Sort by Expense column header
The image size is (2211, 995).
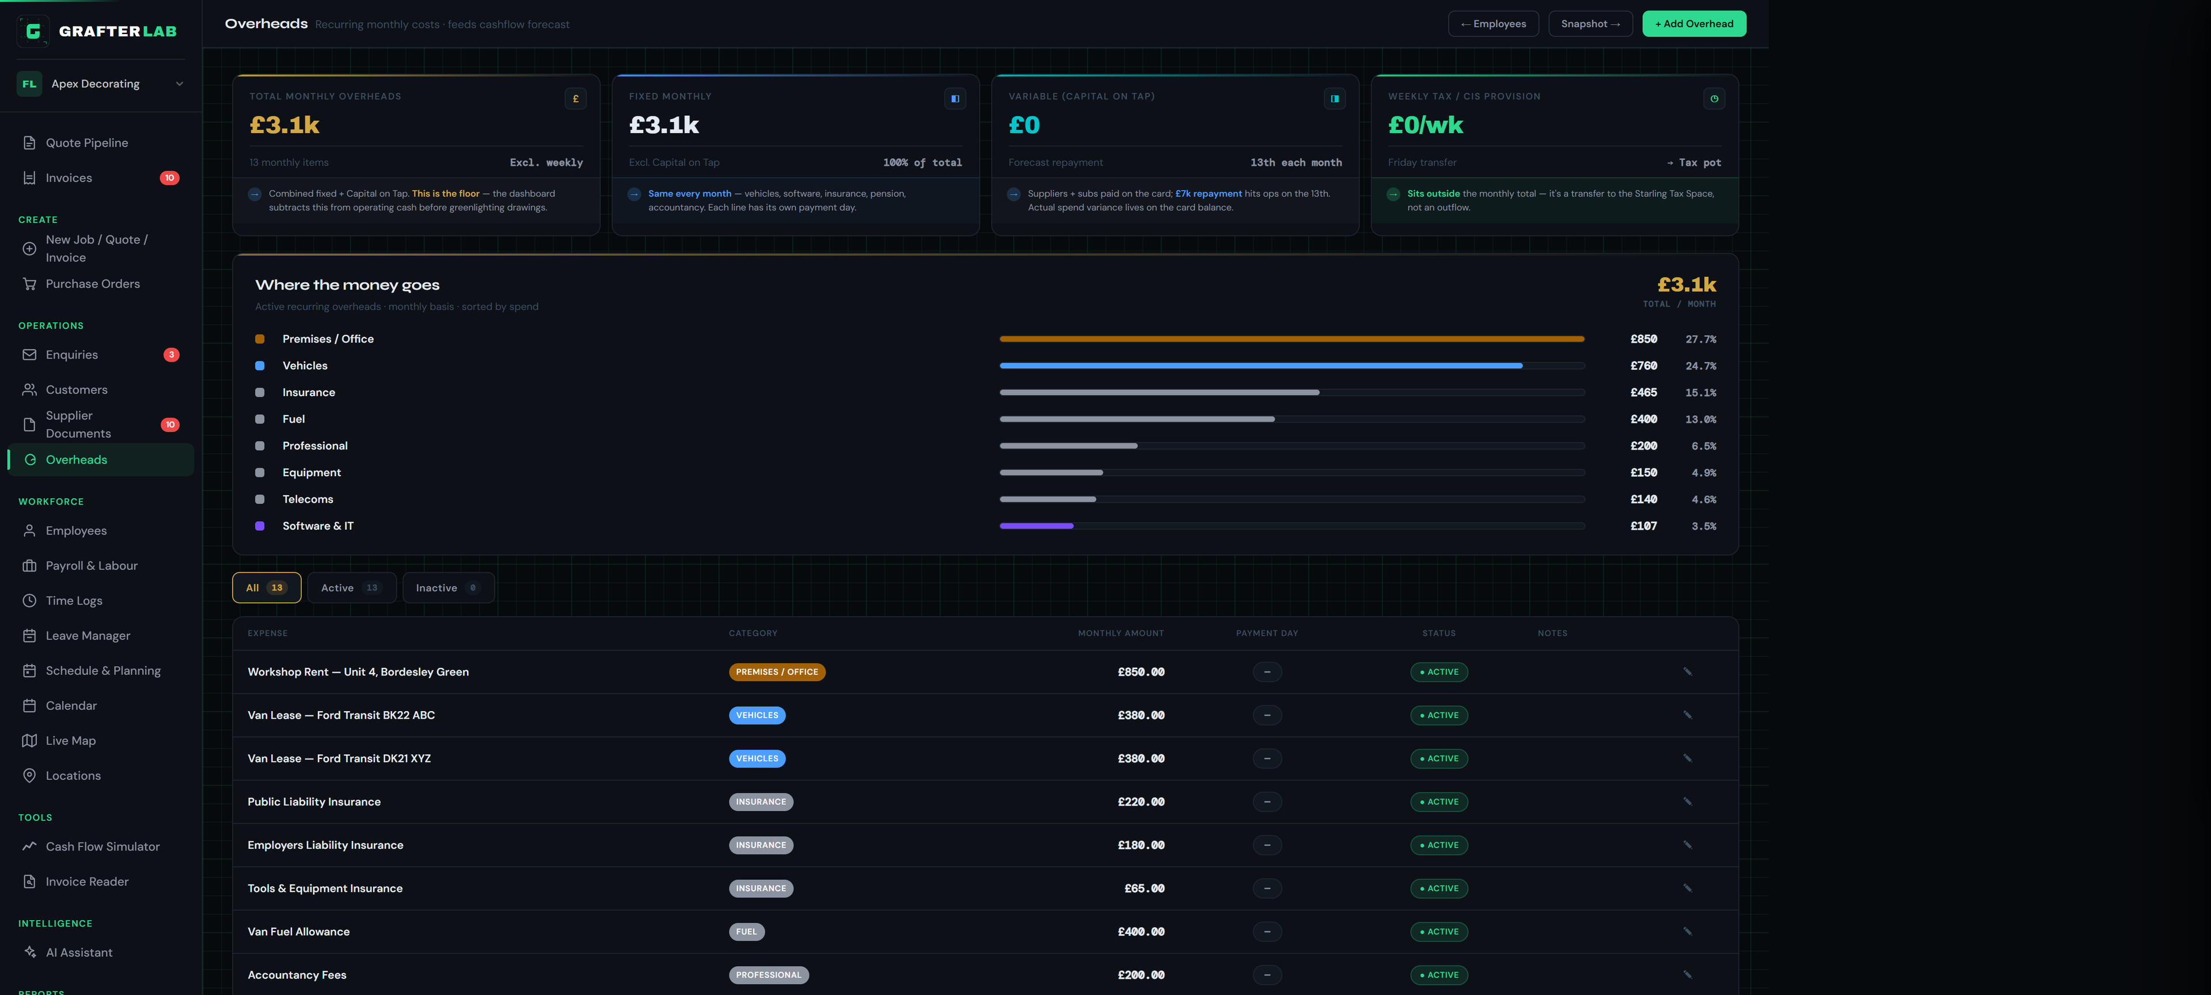point(268,633)
